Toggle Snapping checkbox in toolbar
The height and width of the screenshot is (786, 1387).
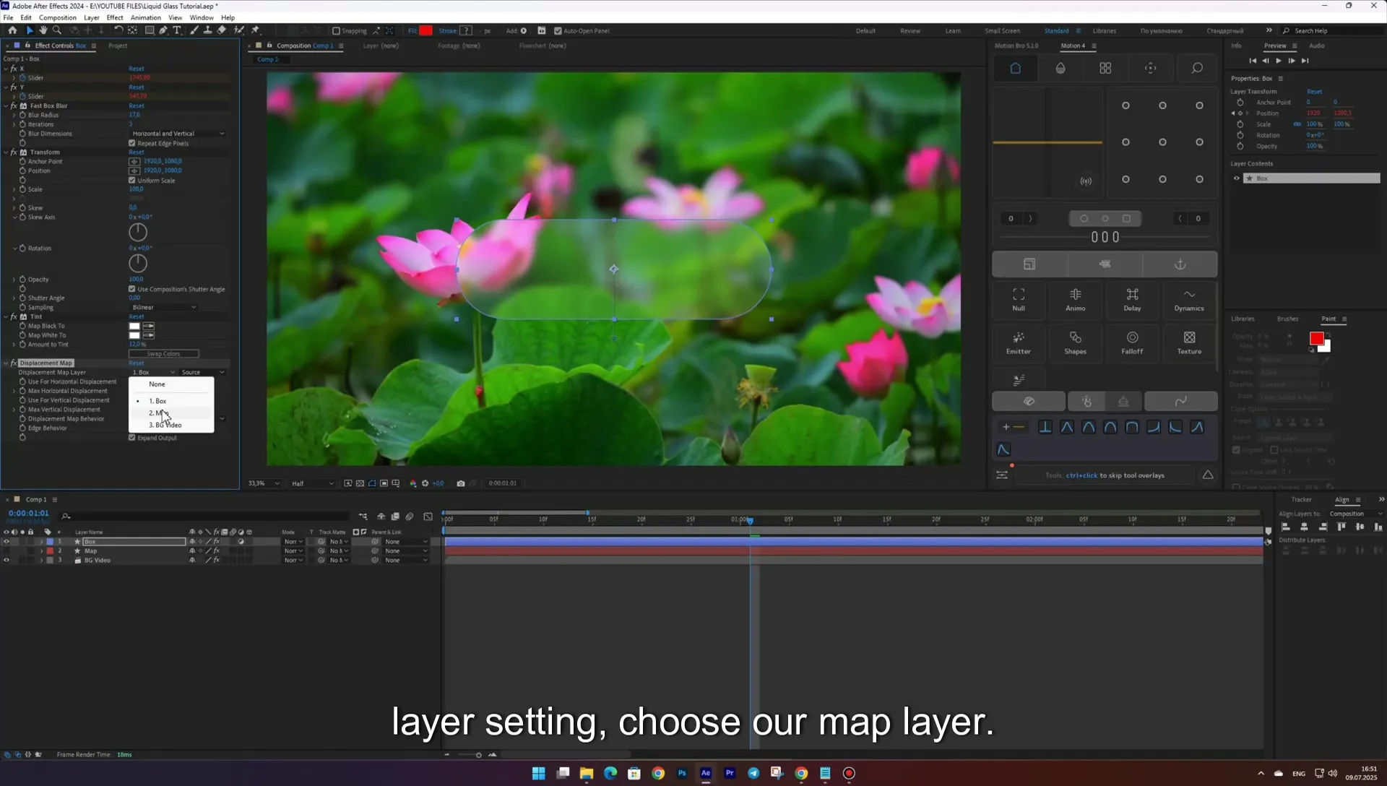(336, 31)
